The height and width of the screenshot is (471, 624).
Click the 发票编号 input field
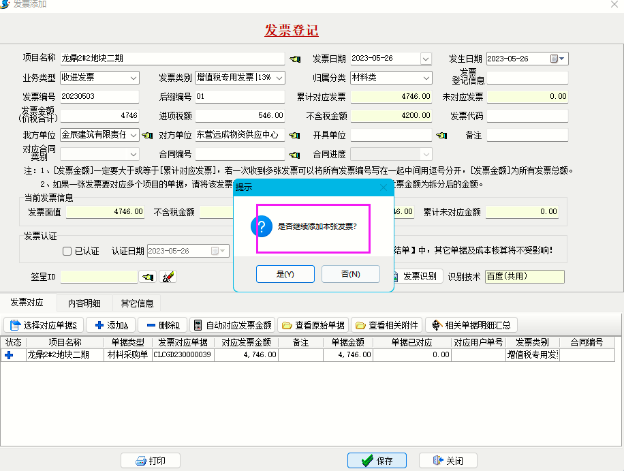click(x=99, y=97)
